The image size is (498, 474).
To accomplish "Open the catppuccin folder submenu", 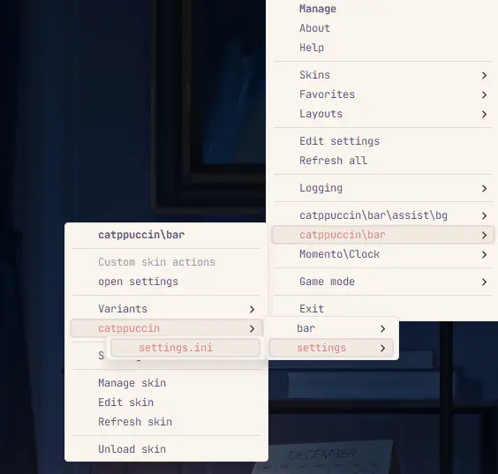I will 166,328.
